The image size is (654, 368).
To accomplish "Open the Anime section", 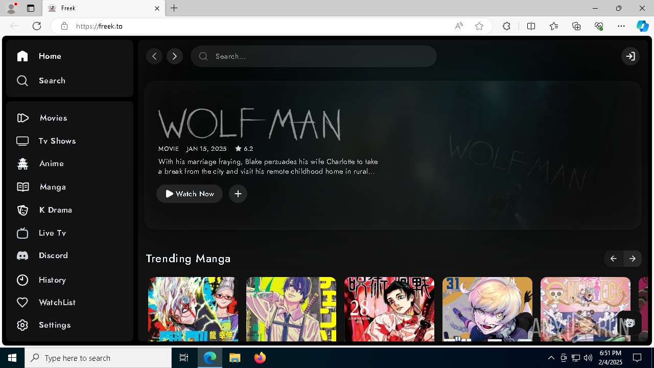I will [x=40, y=164].
